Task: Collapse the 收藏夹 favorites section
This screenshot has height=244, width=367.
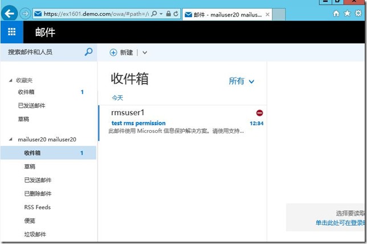Action: point(10,80)
